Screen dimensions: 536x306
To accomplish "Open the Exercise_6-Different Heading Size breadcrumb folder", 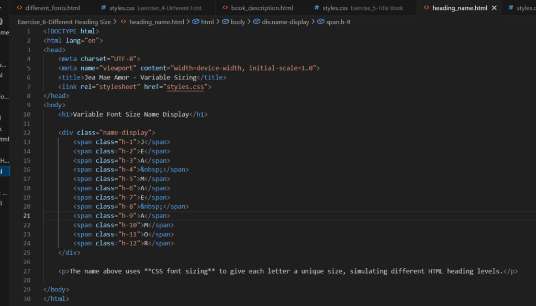I will tap(64, 22).
